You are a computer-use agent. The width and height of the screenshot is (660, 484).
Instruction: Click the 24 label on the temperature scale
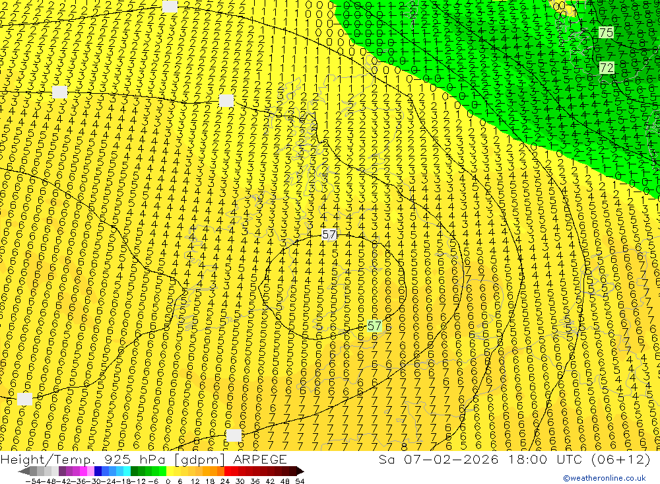pyautogui.click(x=225, y=481)
